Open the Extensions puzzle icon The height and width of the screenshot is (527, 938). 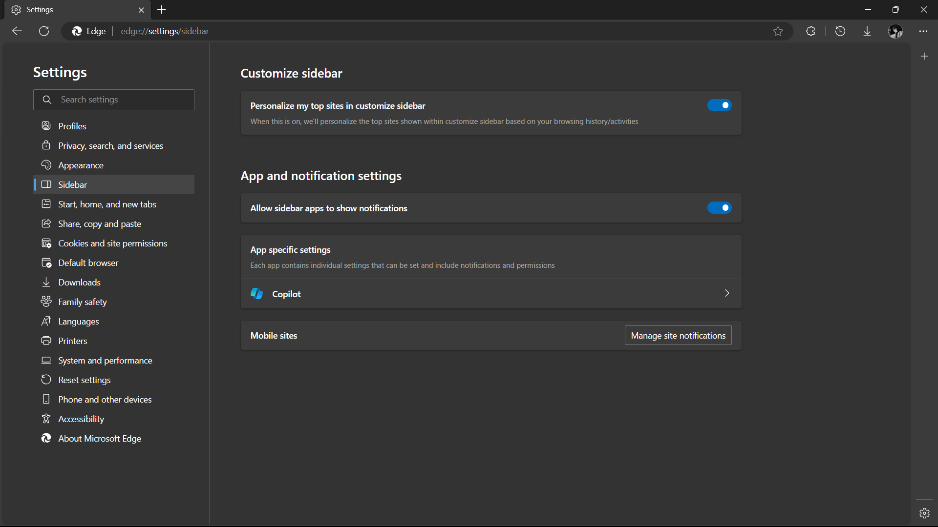pyautogui.click(x=811, y=31)
